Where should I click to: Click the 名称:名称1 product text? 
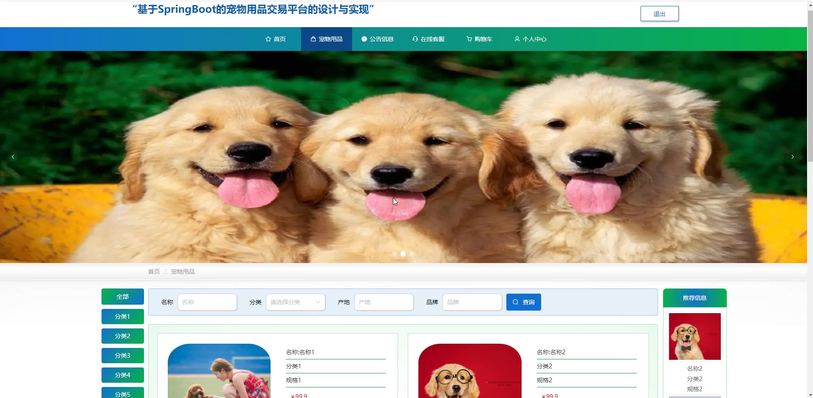(300, 352)
